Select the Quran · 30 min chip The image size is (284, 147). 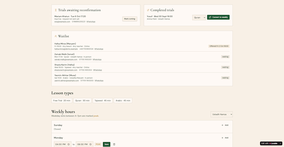(x=82, y=100)
